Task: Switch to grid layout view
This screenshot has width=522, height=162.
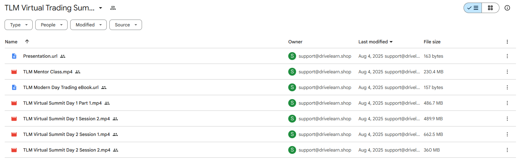Action: coord(490,8)
